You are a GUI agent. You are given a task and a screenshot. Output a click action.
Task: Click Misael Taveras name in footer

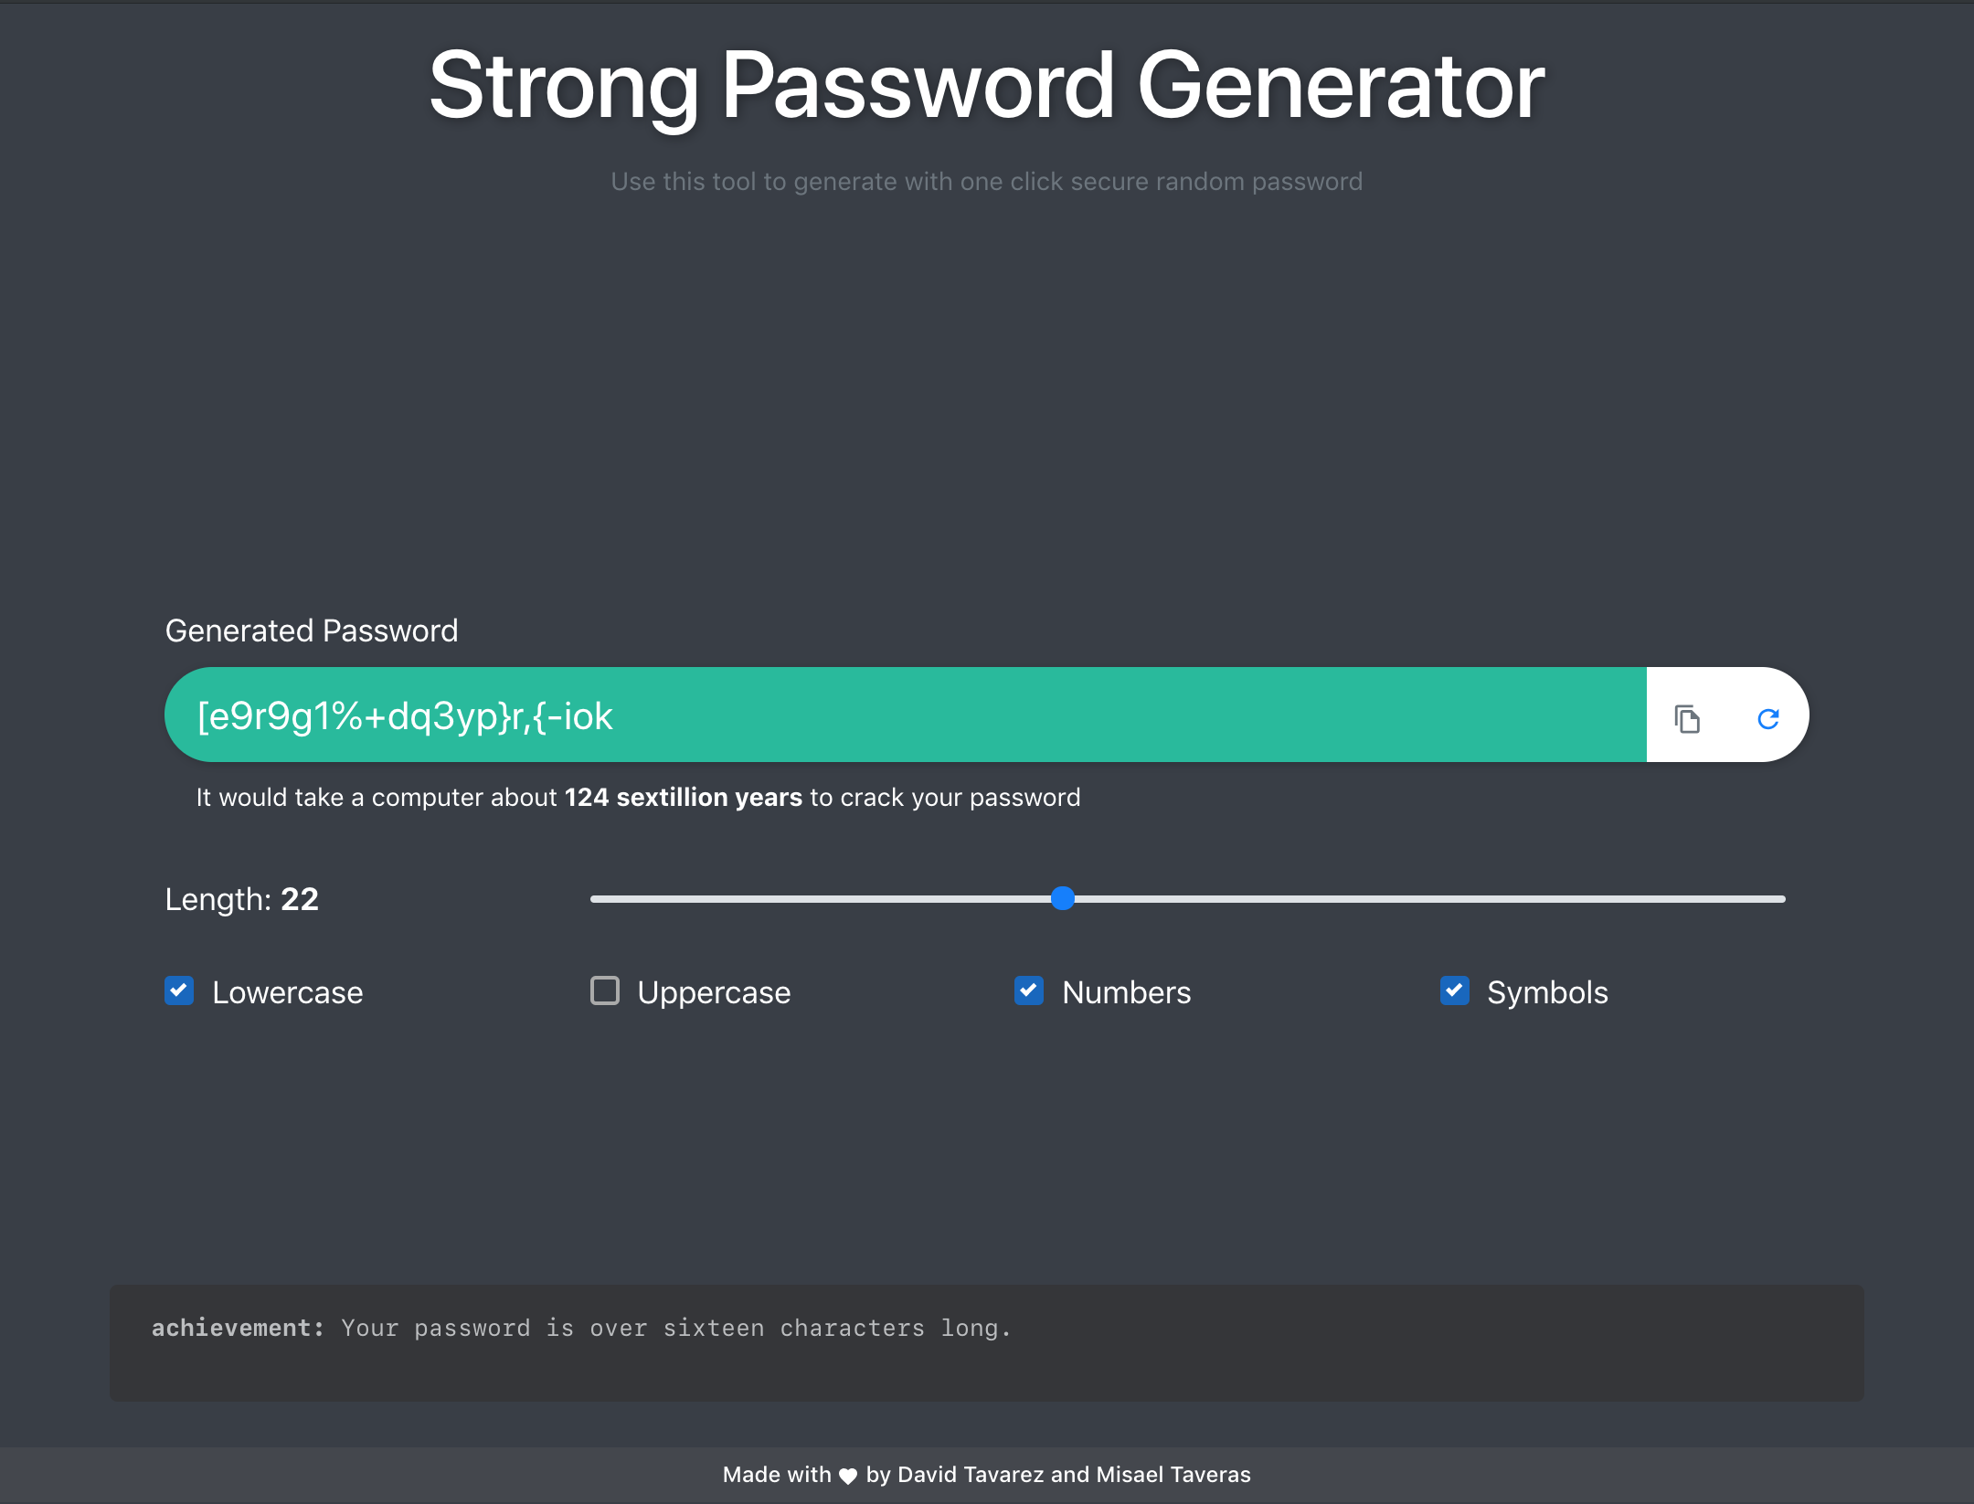click(1173, 1475)
